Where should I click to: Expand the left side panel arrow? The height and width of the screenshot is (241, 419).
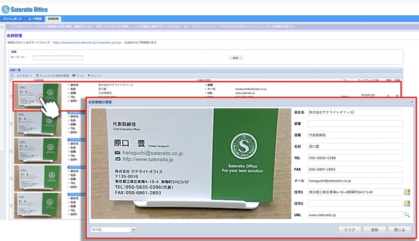click(x=2, y=27)
